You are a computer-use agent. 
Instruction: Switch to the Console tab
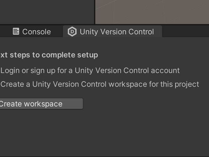[31, 32]
